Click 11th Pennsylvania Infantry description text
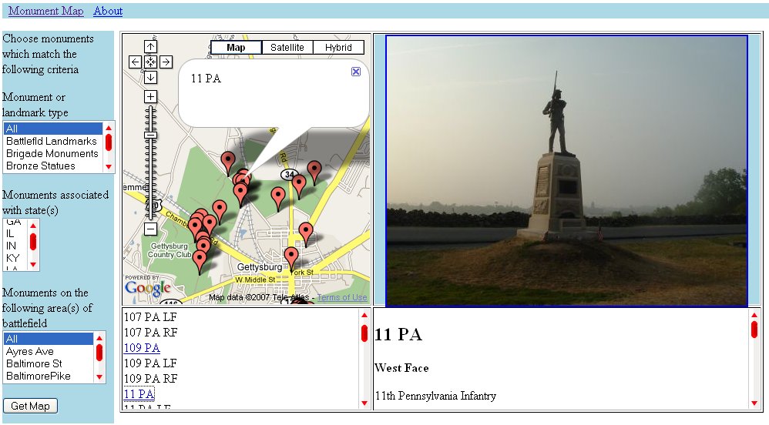 435,396
